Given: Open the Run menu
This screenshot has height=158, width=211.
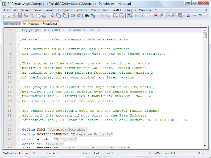Looking at the screenshot, I should pyautogui.click(x=106, y=10).
